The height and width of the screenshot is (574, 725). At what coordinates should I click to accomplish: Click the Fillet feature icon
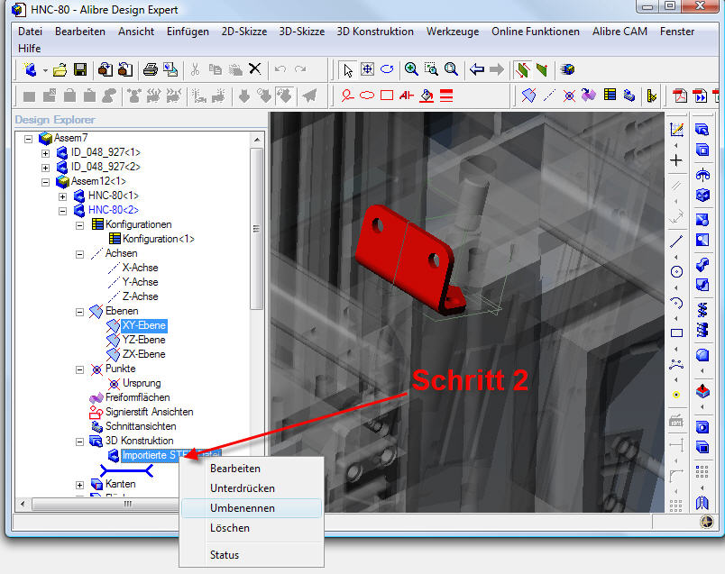click(702, 355)
